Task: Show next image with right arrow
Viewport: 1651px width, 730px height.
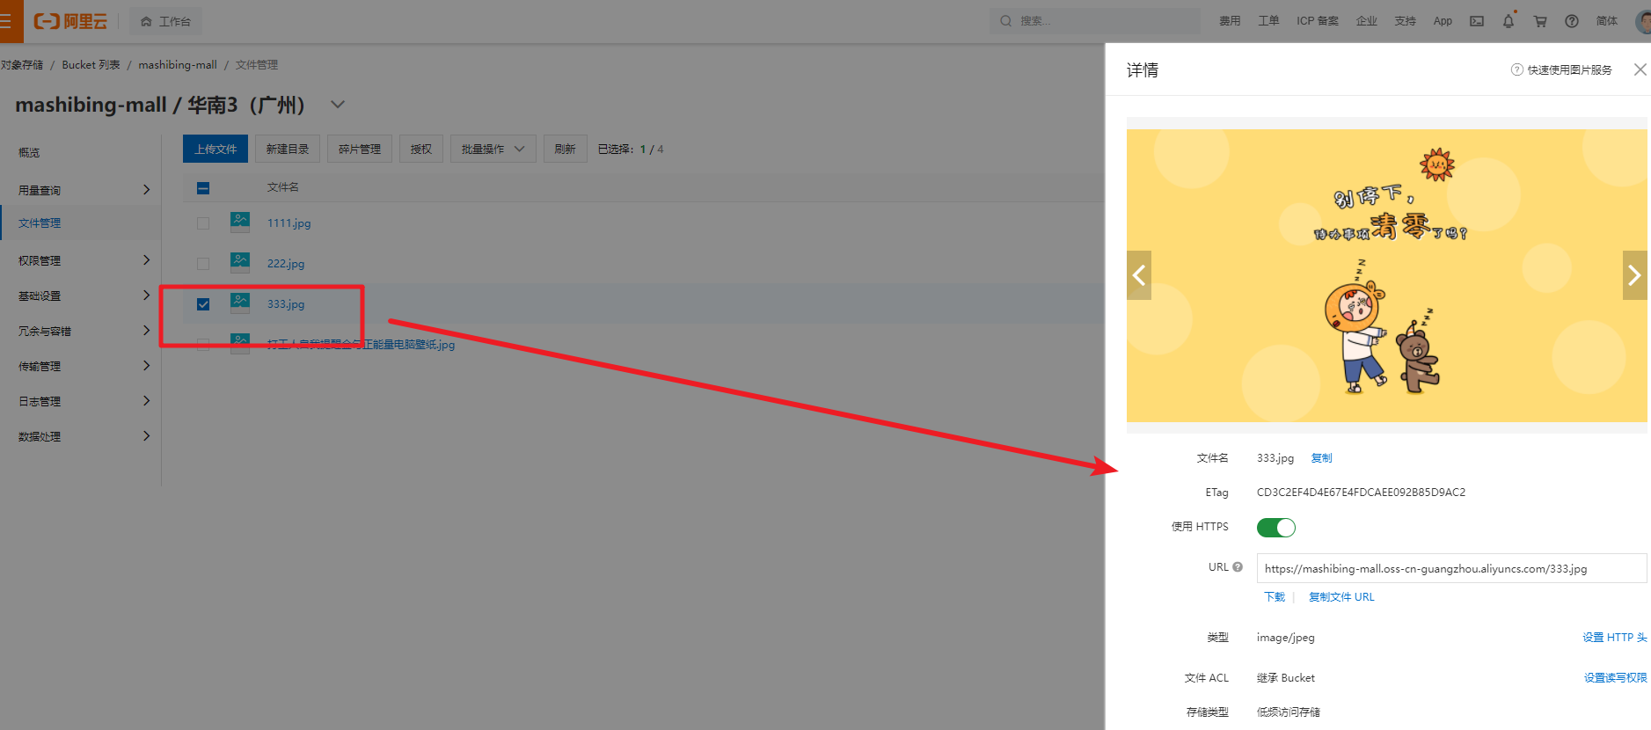Action: (x=1634, y=275)
